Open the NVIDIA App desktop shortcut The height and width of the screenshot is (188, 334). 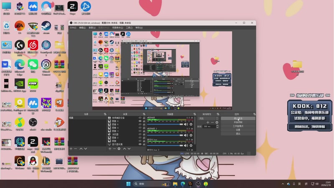coord(20,85)
